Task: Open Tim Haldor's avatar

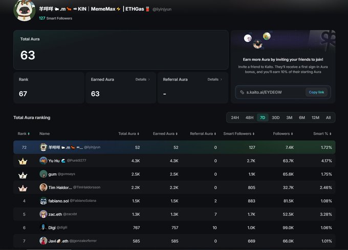Action: [x=43, y=187]
